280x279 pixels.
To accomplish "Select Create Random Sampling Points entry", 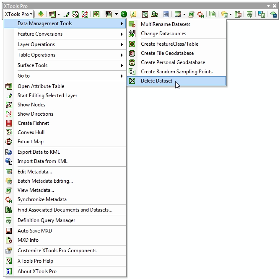I will pyautogui.click(x=176, y=72).
